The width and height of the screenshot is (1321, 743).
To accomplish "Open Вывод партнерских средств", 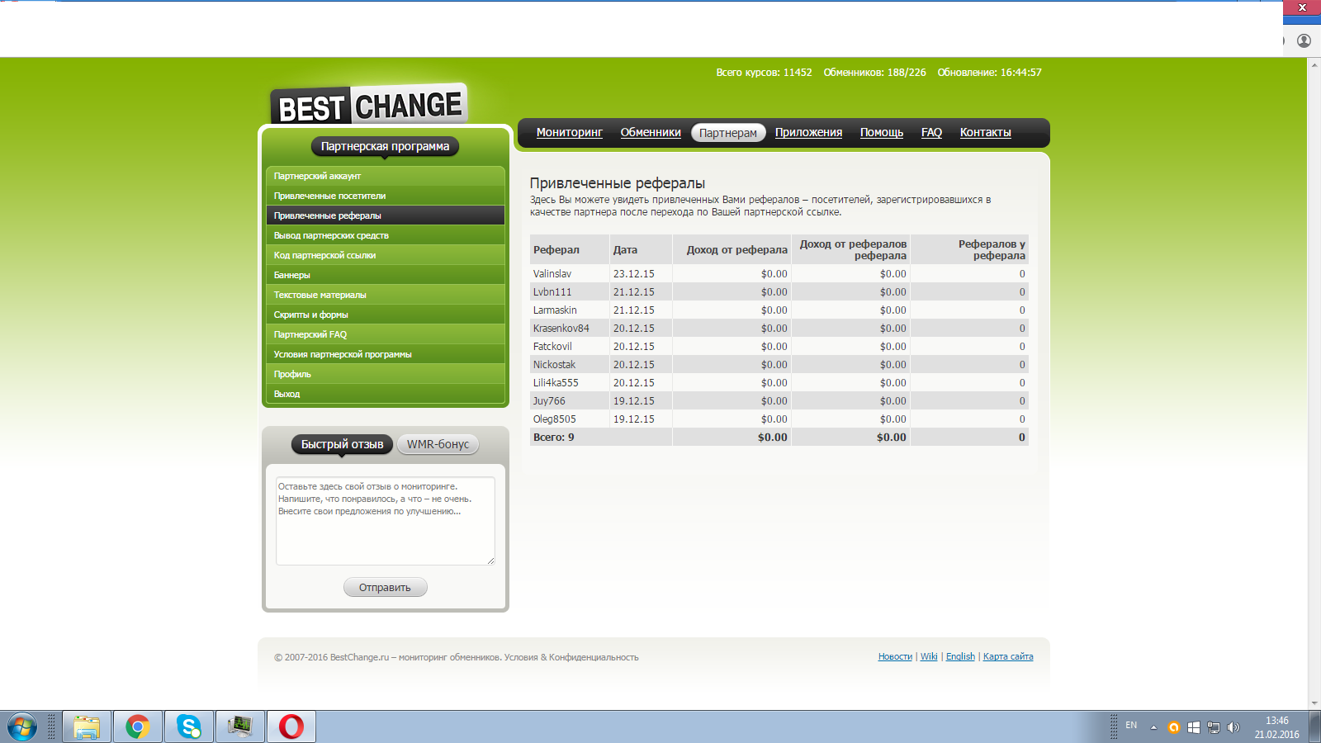I will (x=385, y=235).
